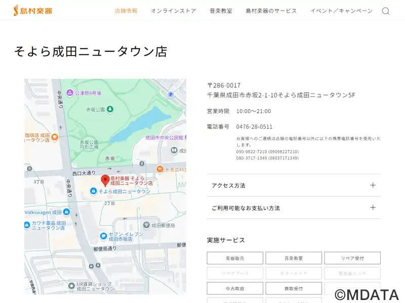
Task: Click the 赤坂公園円形広場 map label
Action: [89, 144]
